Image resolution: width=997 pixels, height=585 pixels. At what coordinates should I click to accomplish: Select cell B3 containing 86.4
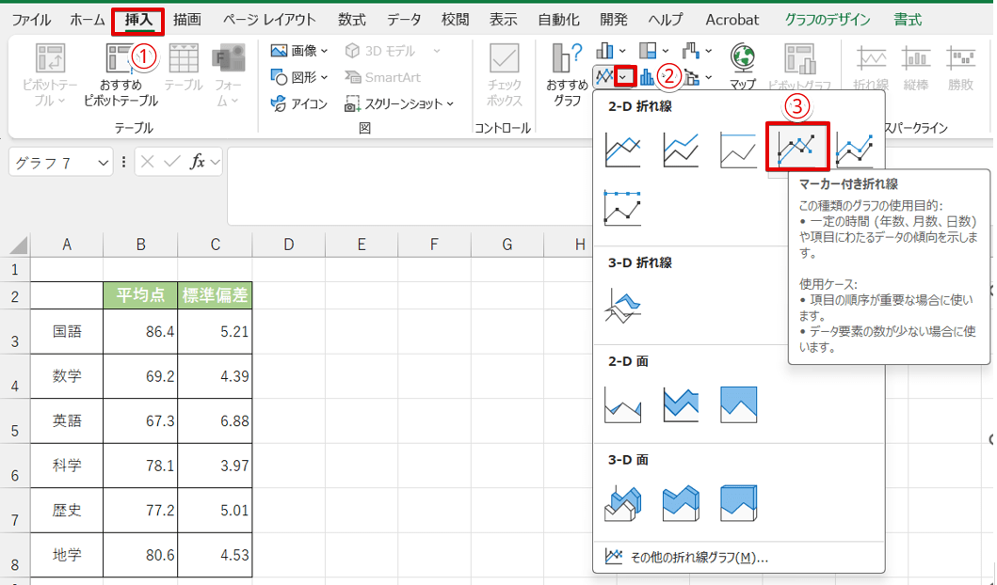pyautogui.click(x=140, y=332)
